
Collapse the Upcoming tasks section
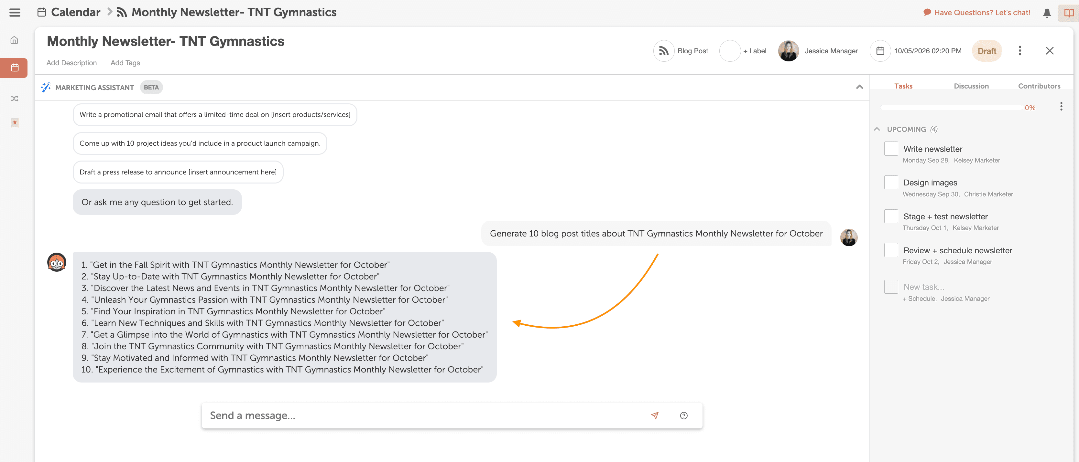click(x=877, y=129)
